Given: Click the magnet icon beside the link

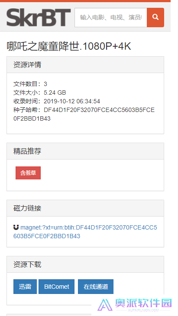Looking at the screenshot, I should (x=16, y=227).
